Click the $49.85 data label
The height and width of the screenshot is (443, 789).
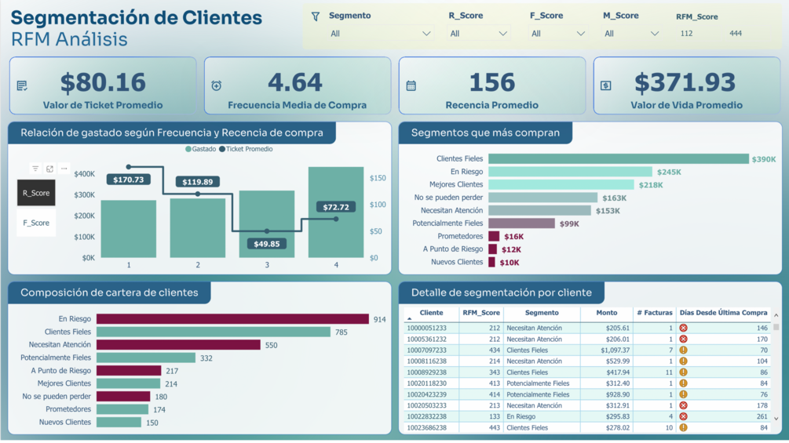(x=267, y=244)
